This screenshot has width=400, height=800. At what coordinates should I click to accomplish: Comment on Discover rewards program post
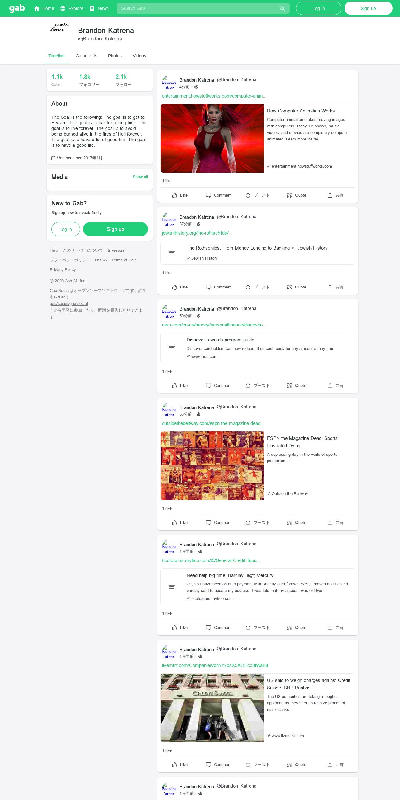(219, 385)
